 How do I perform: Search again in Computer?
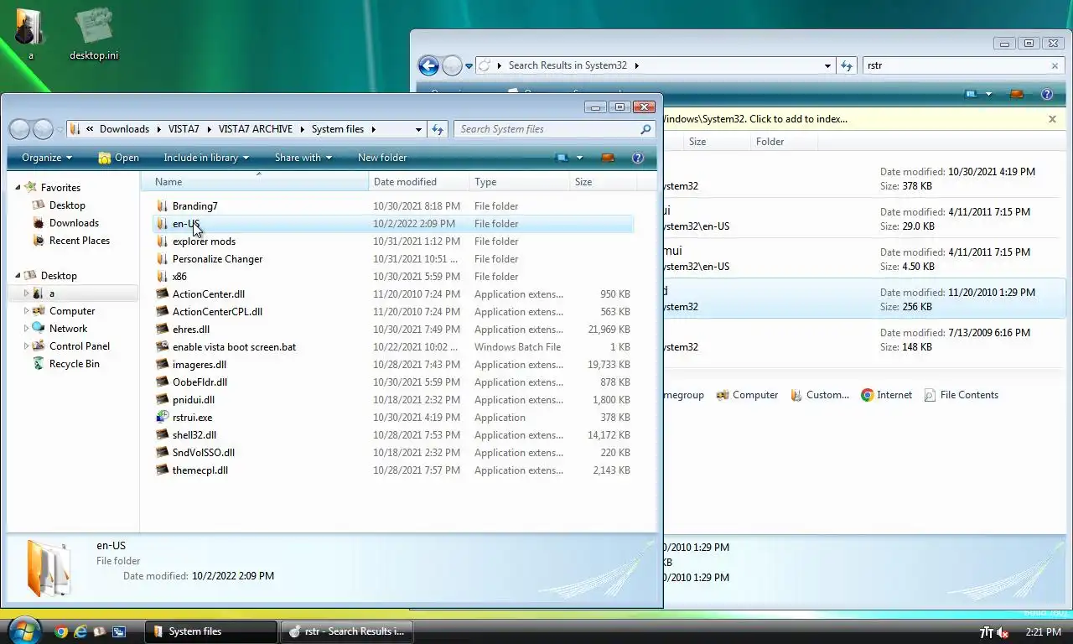[747, 395]
